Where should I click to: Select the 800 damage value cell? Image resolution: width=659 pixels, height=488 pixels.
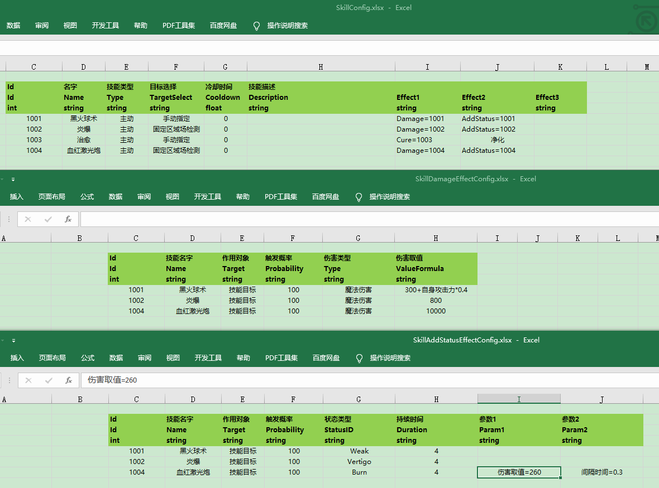click(x=436, y=301)
